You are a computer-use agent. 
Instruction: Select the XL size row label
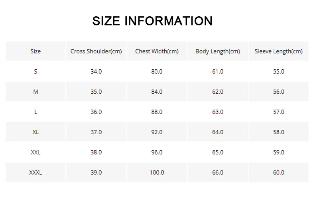[x=35, y=132]
